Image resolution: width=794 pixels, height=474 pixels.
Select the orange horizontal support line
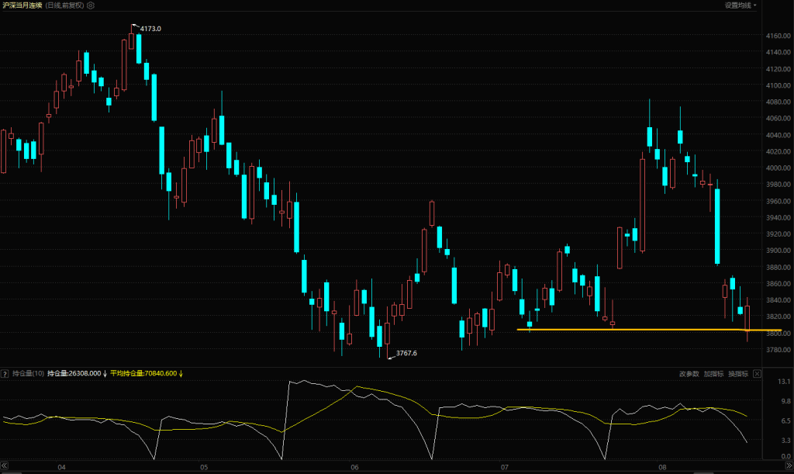(x=620, y=330)
